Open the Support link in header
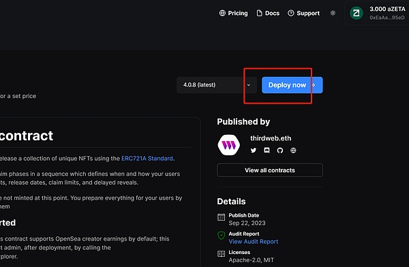The image size is (409, 267). [x=303, y=13]
